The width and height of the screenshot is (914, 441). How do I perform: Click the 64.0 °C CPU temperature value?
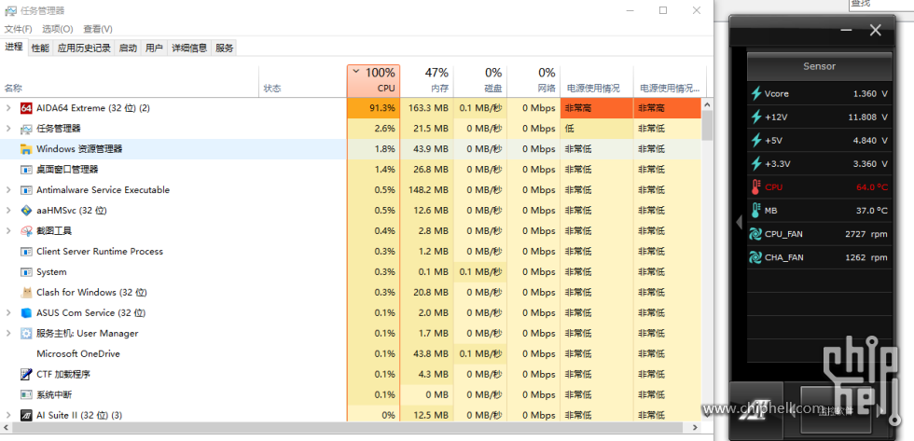pyautogui.click(x=872, y=187)
